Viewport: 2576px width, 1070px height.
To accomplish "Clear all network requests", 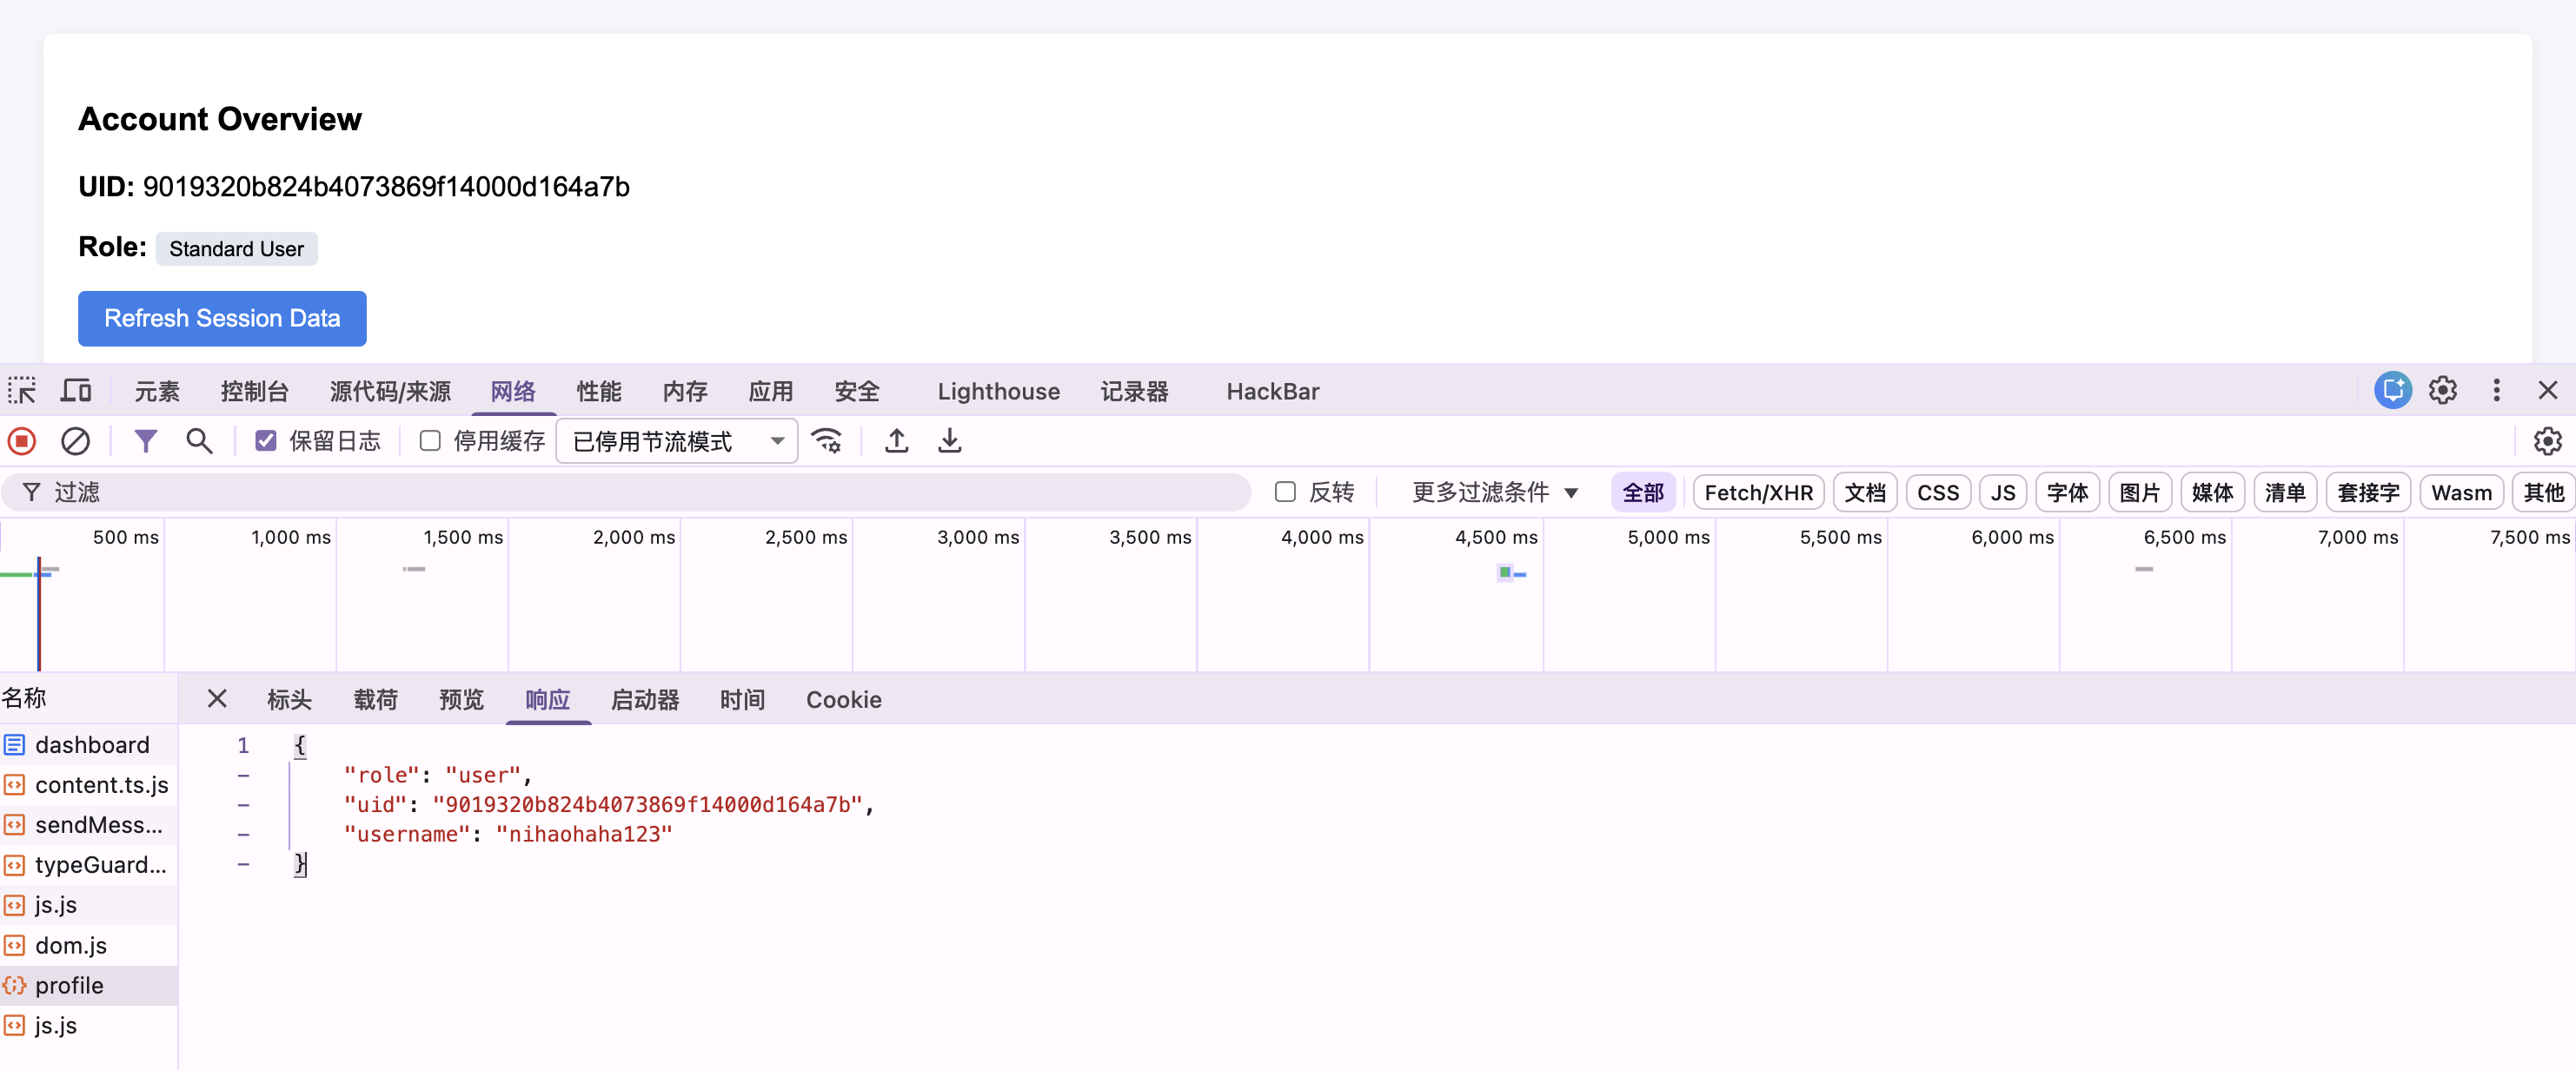I will click(74, 440).
